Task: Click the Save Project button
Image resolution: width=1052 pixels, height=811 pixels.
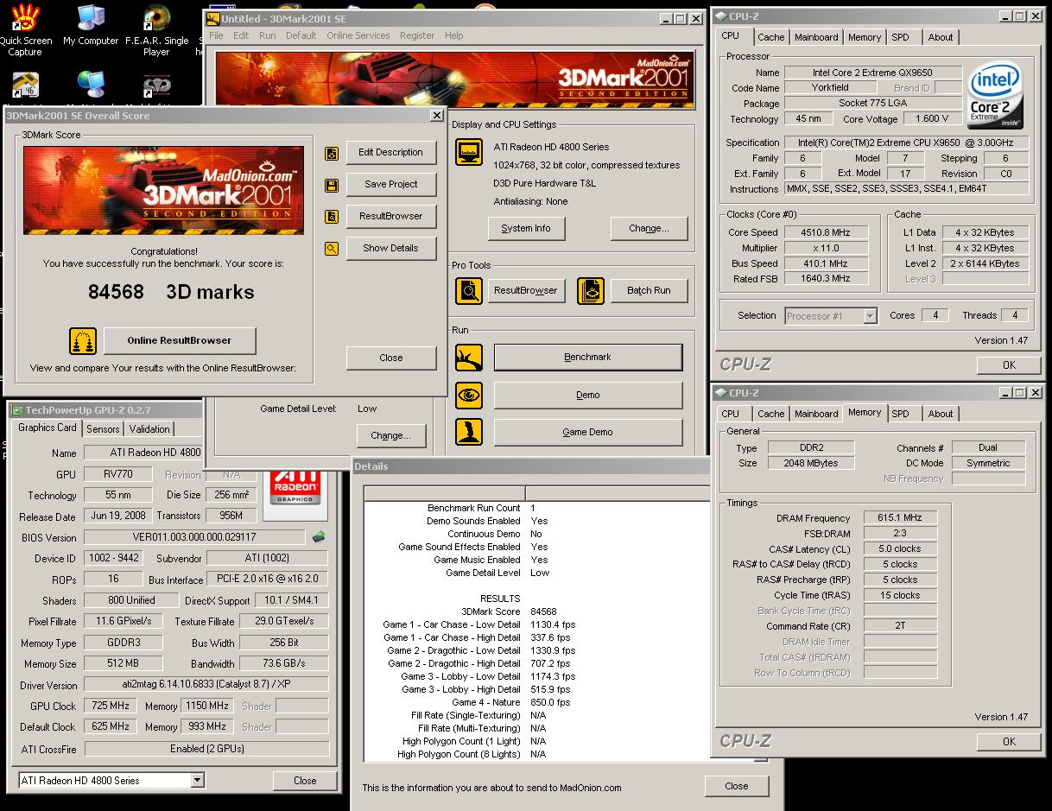Action: point(391,185)
